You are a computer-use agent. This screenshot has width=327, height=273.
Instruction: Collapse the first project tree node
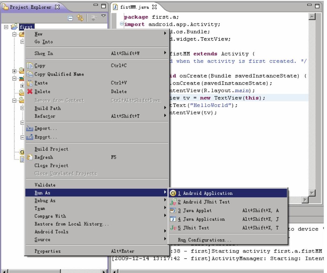click(x=7, y=27)
